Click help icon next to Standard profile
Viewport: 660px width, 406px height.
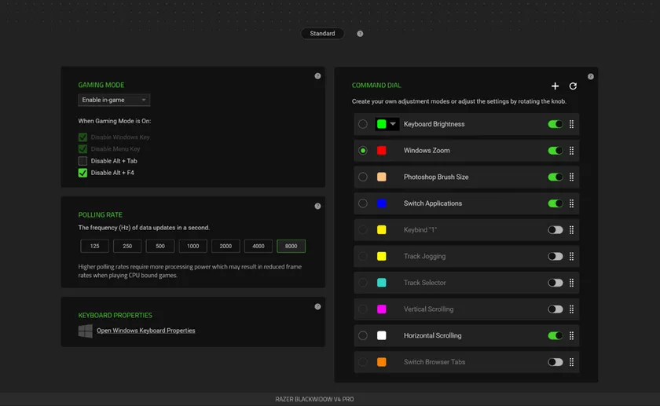[360, 34]
